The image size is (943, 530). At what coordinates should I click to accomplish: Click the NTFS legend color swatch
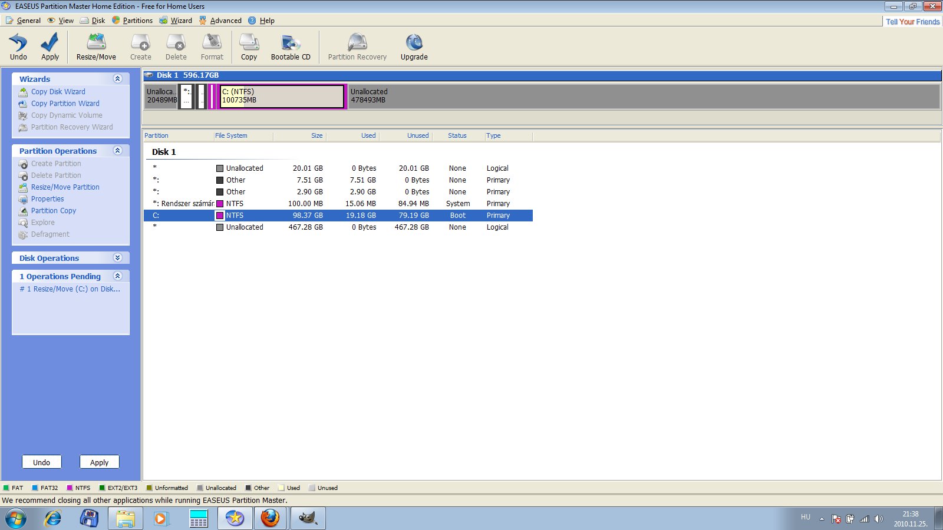[x=70, y=488]
